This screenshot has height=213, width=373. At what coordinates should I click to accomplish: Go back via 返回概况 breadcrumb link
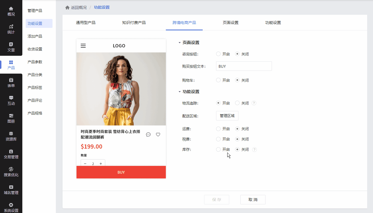coord(79,8)
